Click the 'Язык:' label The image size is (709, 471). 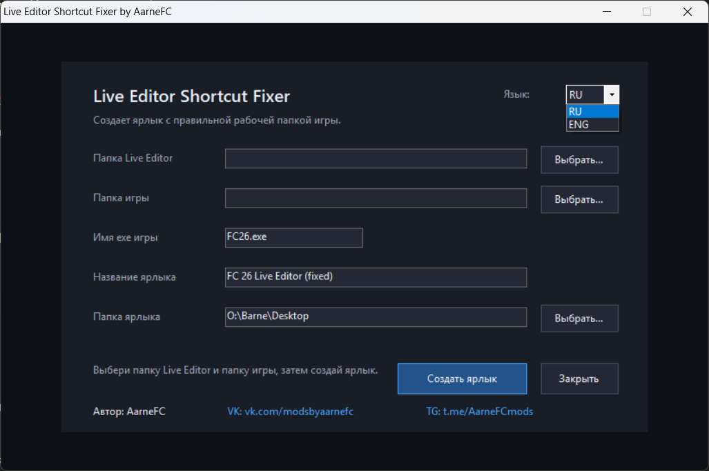click(516, 94)
